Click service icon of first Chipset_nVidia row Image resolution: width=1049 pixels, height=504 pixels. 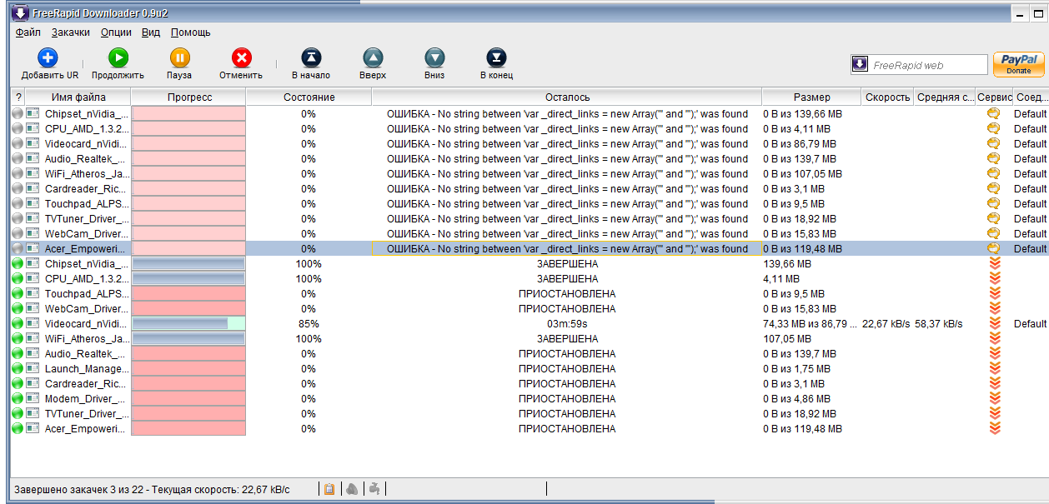993,114
